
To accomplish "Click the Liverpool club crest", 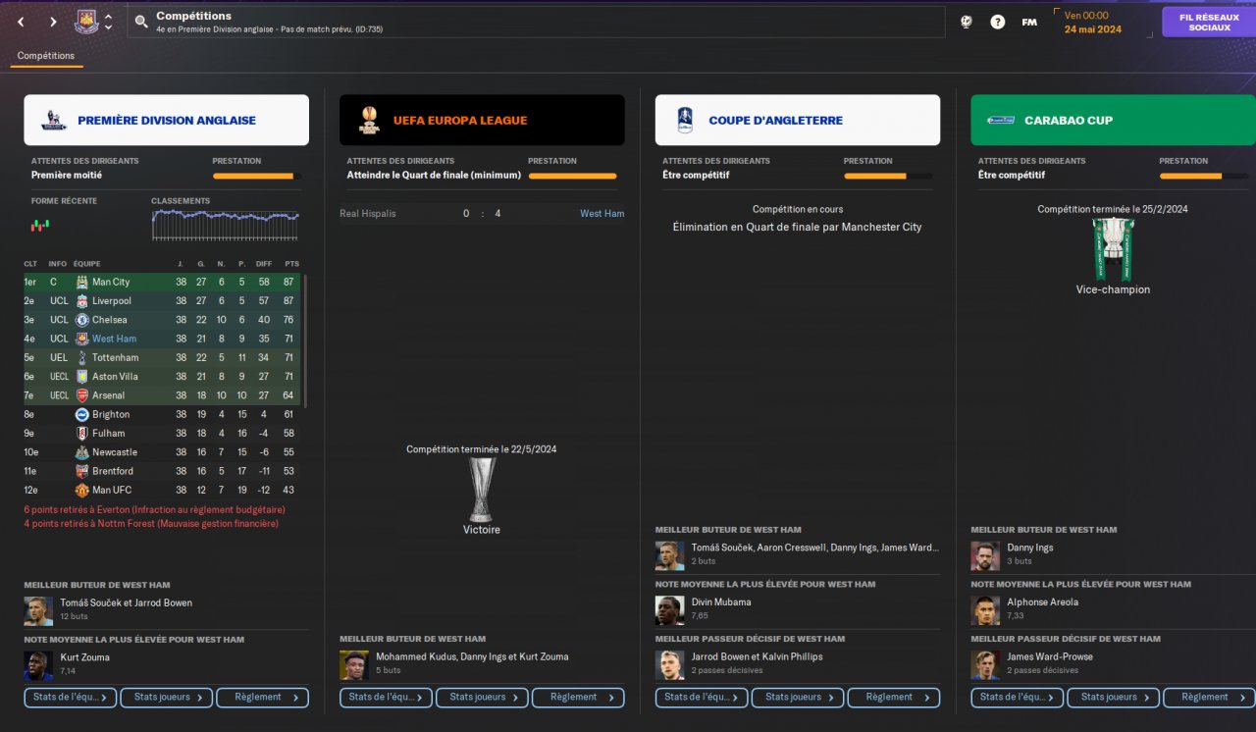I will [82, 301].
